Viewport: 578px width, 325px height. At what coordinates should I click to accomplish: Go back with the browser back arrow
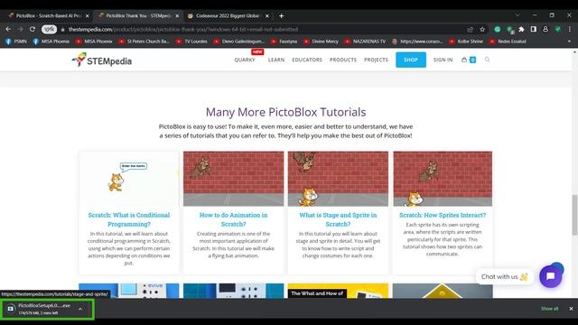(x=8, y=29)
